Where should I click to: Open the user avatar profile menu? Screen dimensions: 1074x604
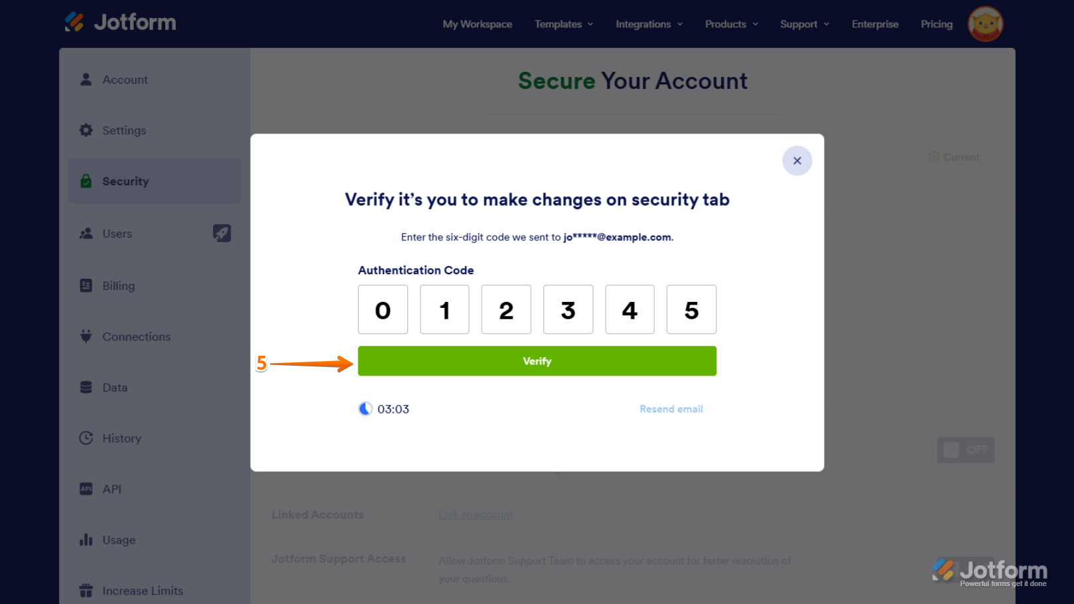click(x=985, y=24)
